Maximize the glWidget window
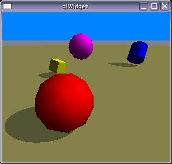This screenshot has width=172, height=164. (154, 6)
